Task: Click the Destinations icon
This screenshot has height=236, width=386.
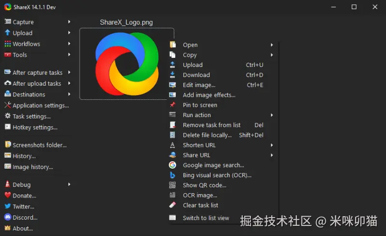Action: tap(8, 94)
